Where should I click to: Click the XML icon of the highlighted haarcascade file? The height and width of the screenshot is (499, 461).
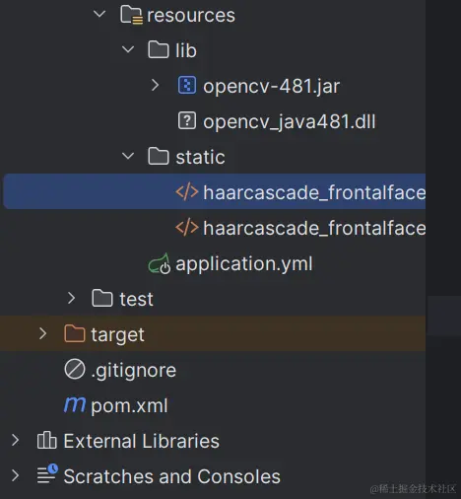tap(187, 192)
